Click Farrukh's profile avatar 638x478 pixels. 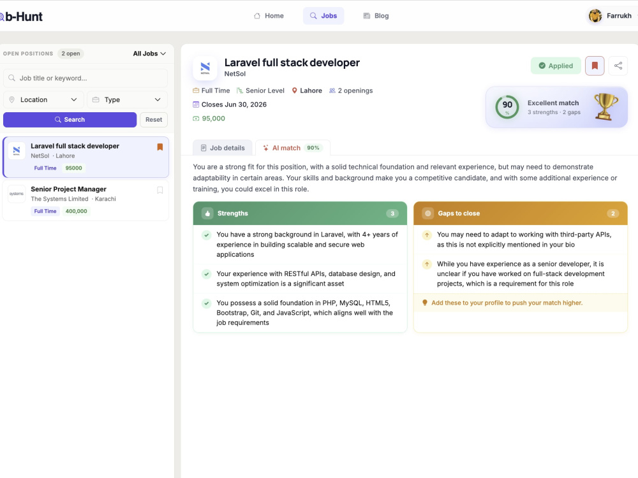pos(595,16)
